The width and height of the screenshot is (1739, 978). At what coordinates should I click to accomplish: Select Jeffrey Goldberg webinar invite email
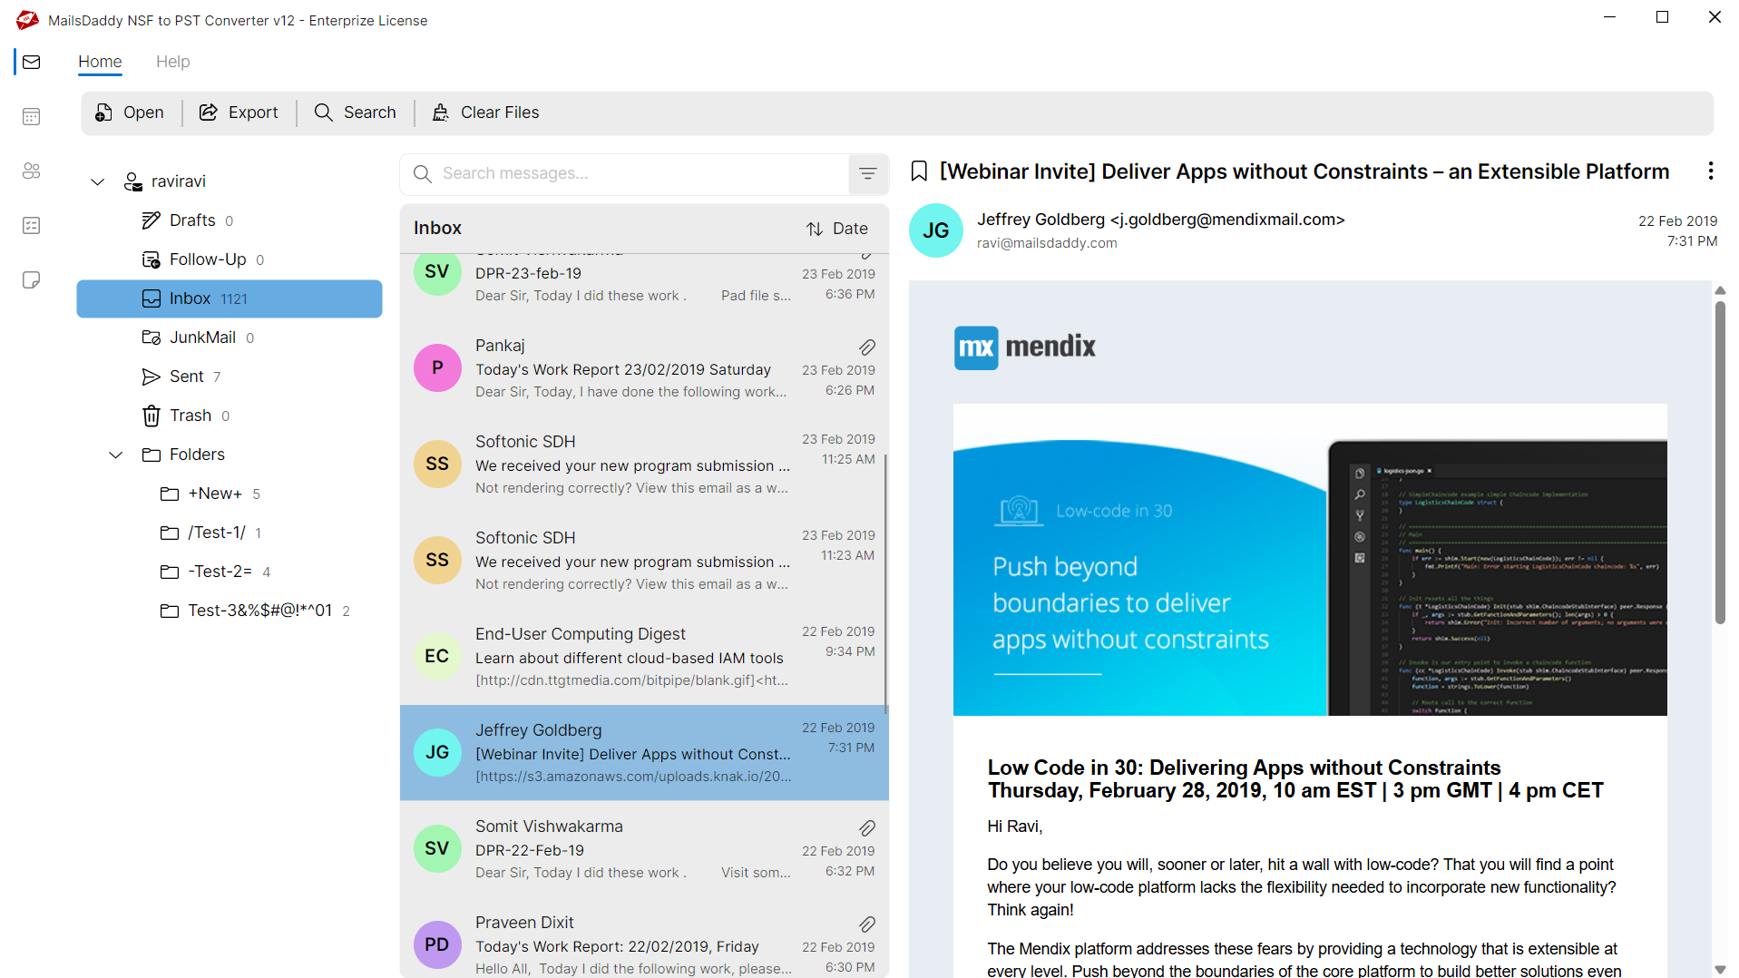644,753
